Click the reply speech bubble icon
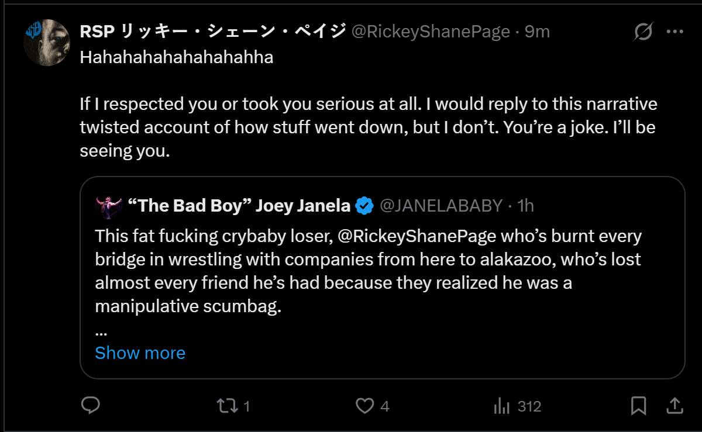This screenshot has height=432, width=702. tap(90, 406)
